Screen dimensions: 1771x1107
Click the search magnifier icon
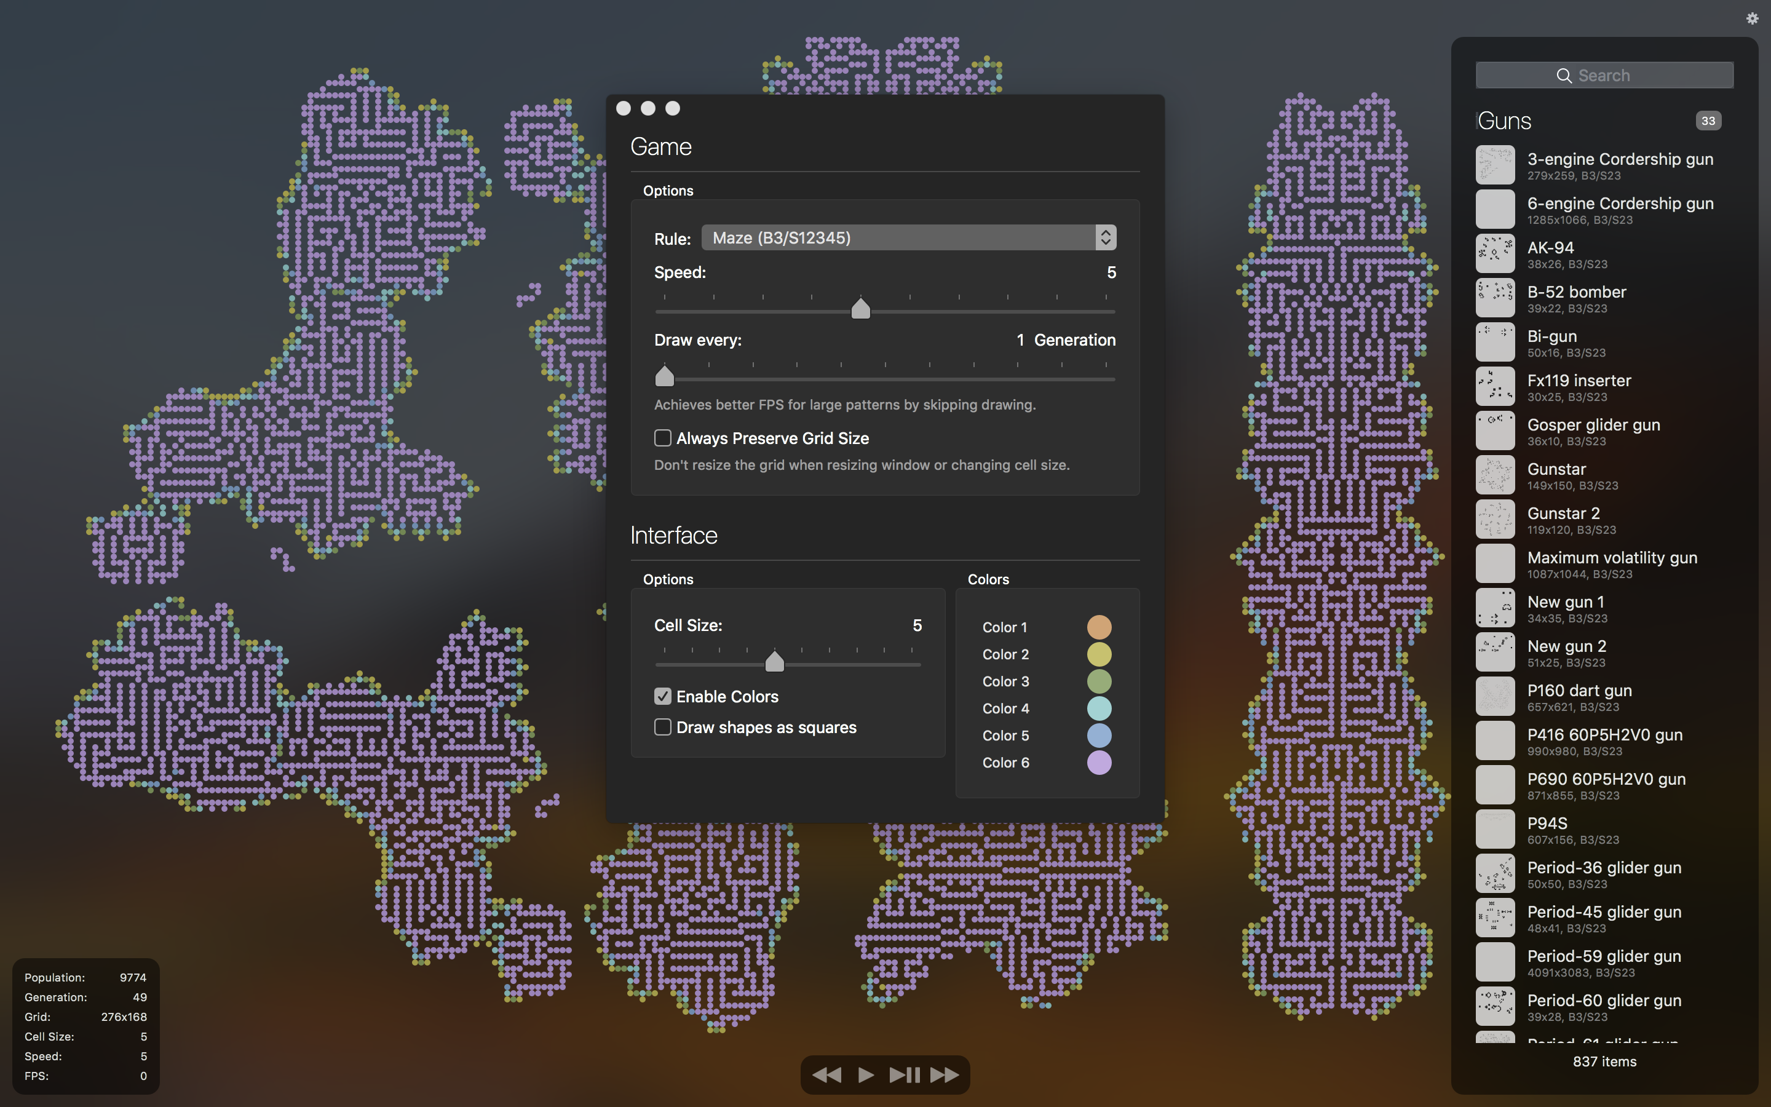(x=1563, y=76)
